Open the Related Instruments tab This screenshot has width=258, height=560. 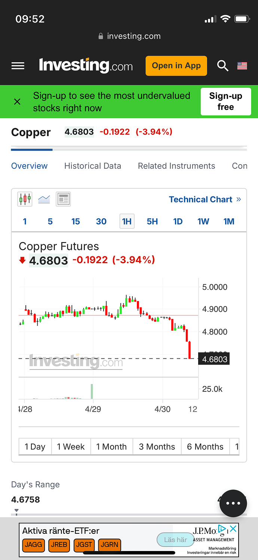click(x=176, y=166)
